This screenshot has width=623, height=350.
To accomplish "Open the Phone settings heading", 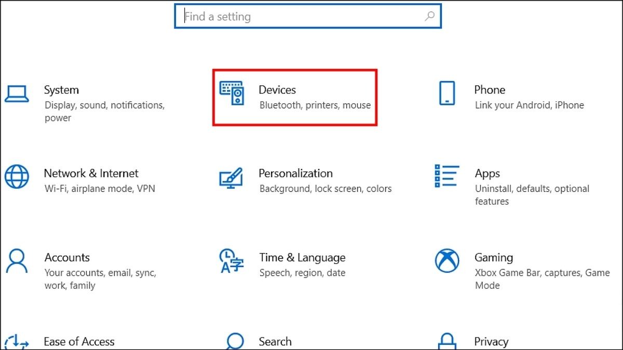I will click(x=490, y=90).
